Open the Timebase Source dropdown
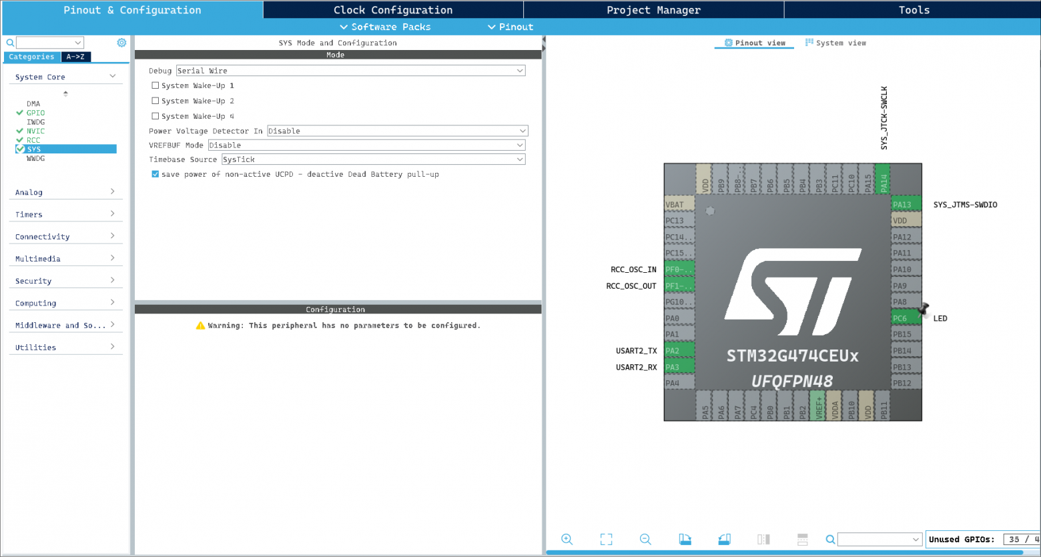This screenshot has width=1041, height=557. (x=373, y=159)
